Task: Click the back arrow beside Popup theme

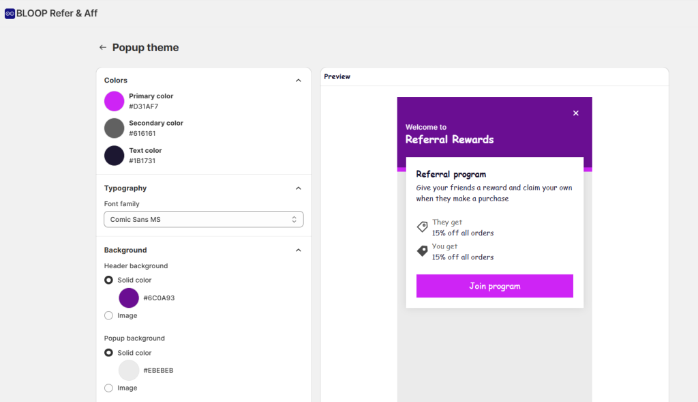Action: [x=102, y=47]
